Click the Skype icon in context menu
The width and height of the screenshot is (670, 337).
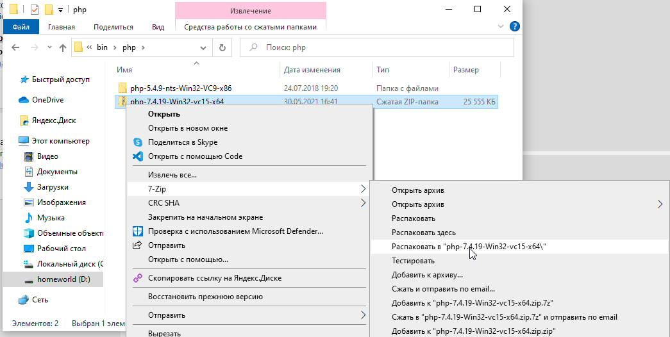pyautogui.click(x=137, y=142)
